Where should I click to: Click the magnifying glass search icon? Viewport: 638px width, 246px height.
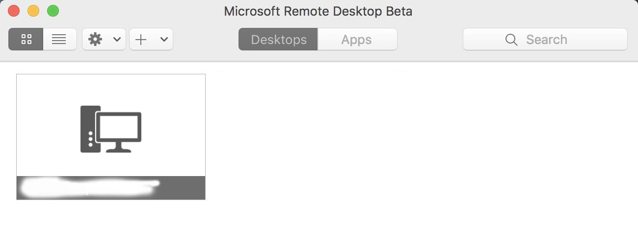[511, 40]
